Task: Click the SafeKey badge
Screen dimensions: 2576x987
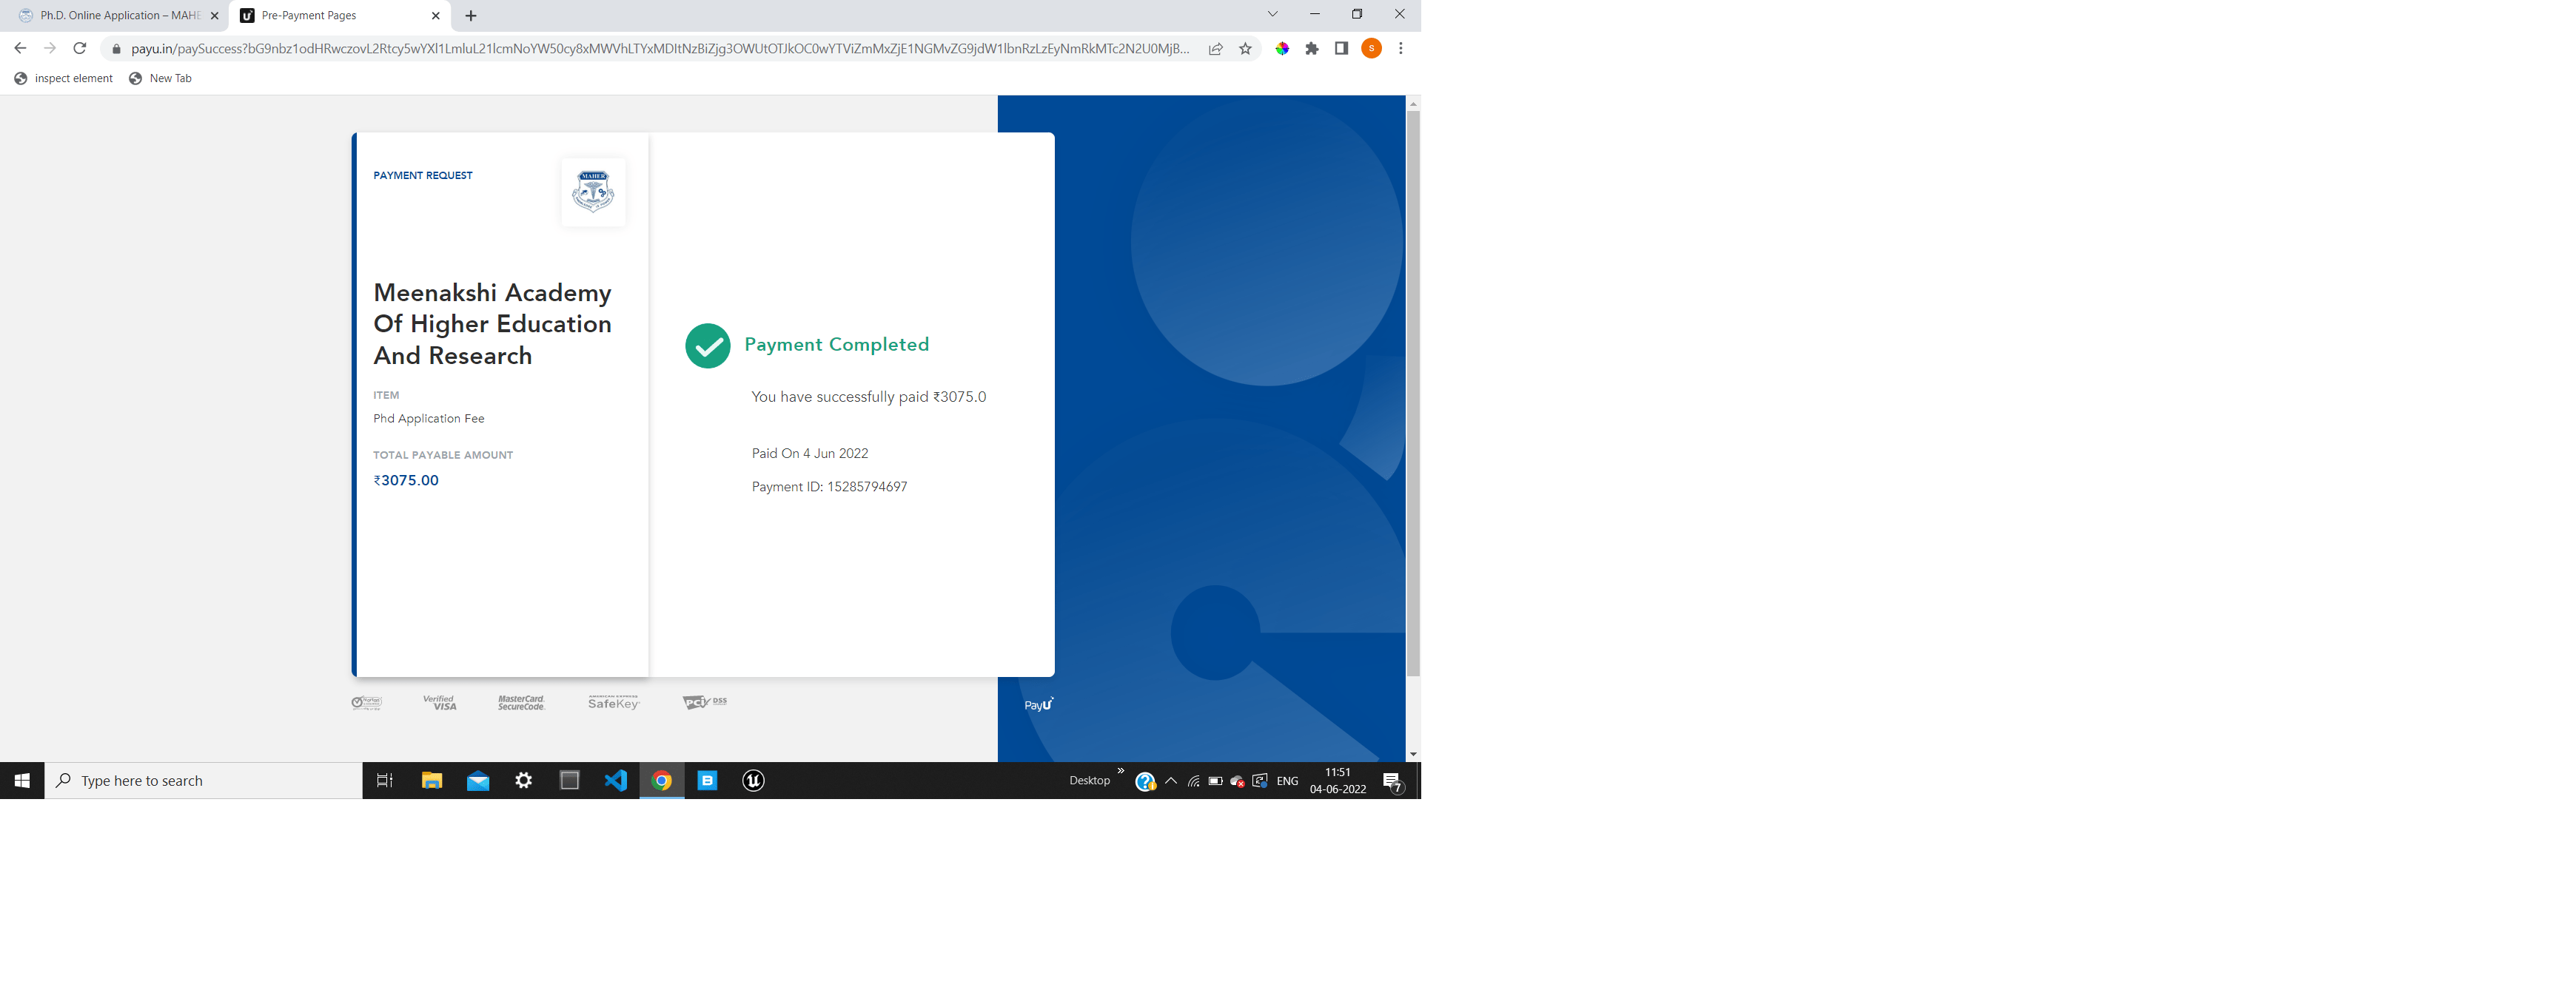Action: point(614,703)
